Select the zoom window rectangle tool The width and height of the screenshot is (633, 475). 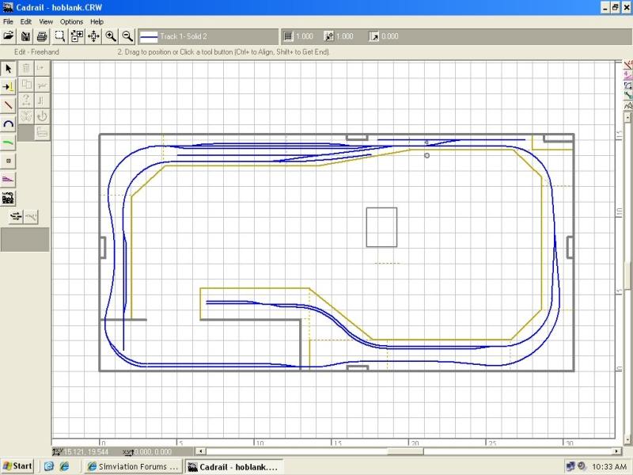pyautogui.click(x=59, y=36)
